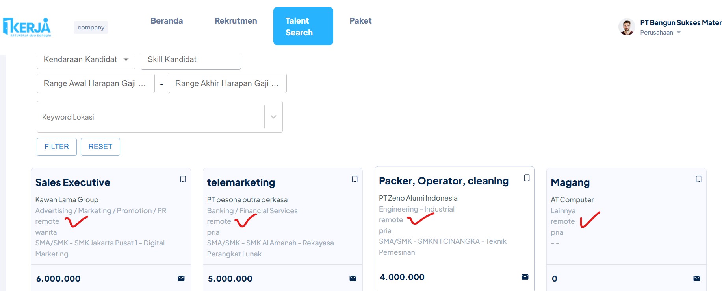Bookmark the telemarketing candidate card

pos(355,179)
